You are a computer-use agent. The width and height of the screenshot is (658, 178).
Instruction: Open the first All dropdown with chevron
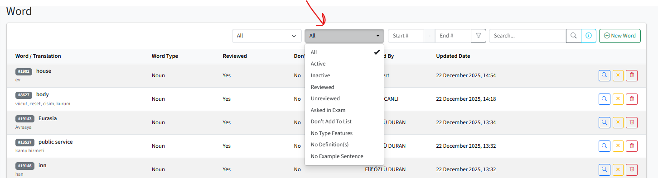pyautogui.click(x=267, y=36)
